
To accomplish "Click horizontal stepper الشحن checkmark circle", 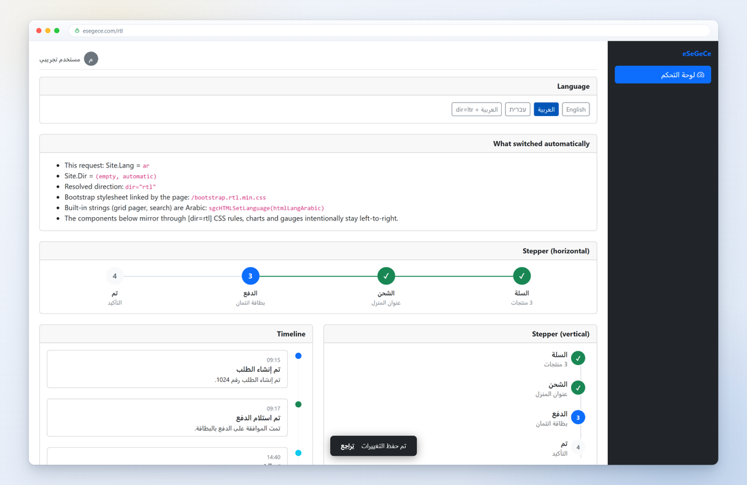I will [386, 276].
